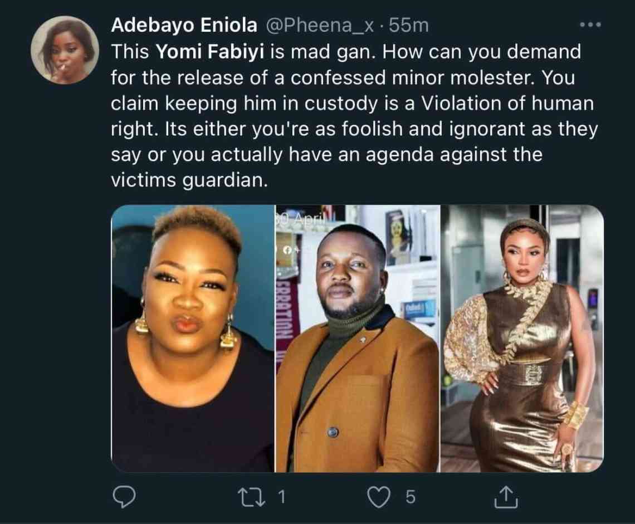This screenshot has width=635, height=524.
Task: Click the words 'victims guardian.' ending the tweet
Action: [x=186, y=180]
